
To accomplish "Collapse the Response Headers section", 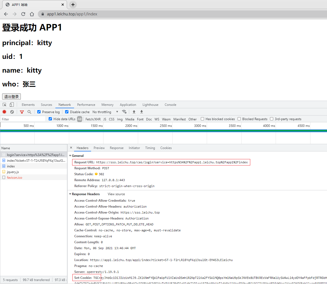I will click(70, 194).
